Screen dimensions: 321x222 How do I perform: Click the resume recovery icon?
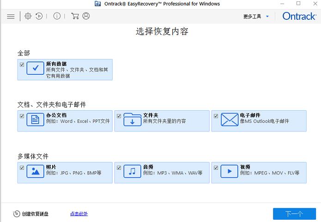(39, 16)
